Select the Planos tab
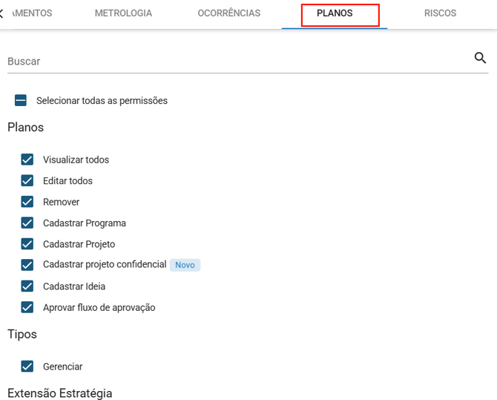 coord(335,13)
